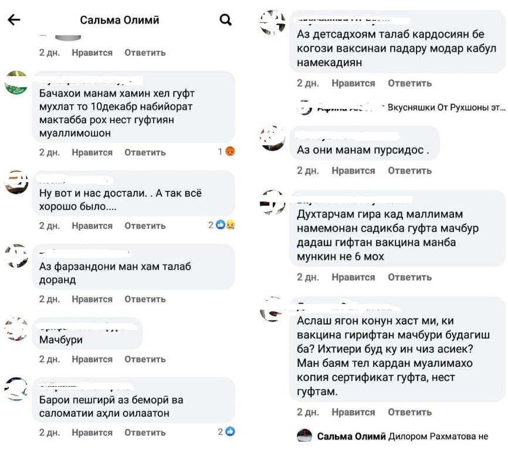
Task: Open avatar beside 'Аз фарзандони ман' comment
Action: (x=16, y=256)
